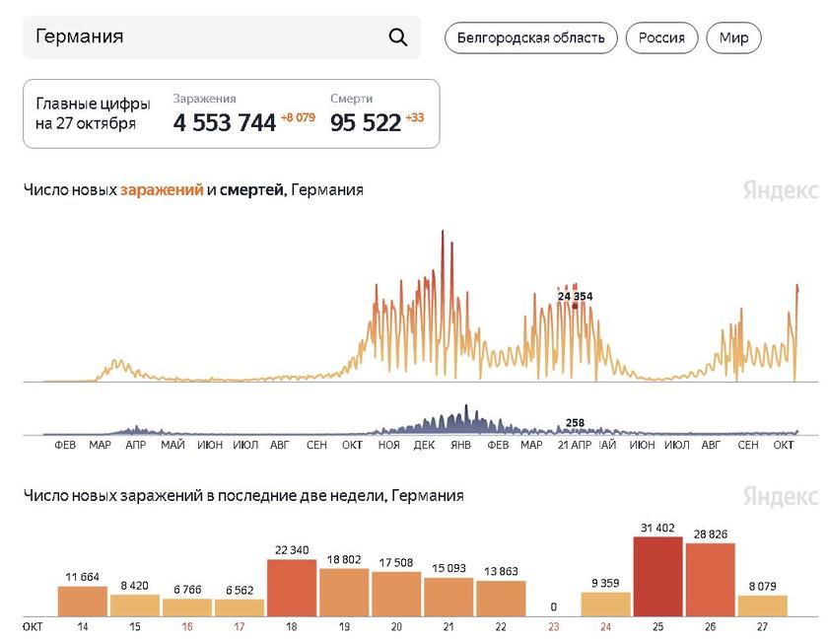828x640 pixels.
Task: Open the Белгородская область statistics
Action: (x=532, y=37)
